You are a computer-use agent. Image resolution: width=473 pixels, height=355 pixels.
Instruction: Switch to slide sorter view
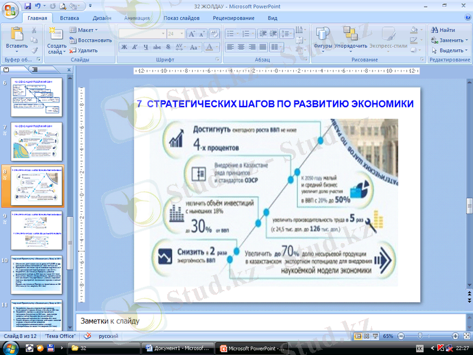pyautogui.click(x=366, y=336)
